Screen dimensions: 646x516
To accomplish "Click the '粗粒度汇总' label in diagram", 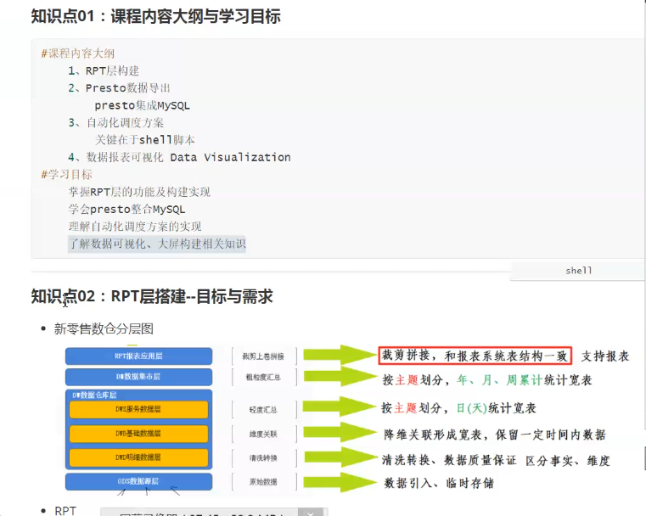I will [x=263, y=377].
